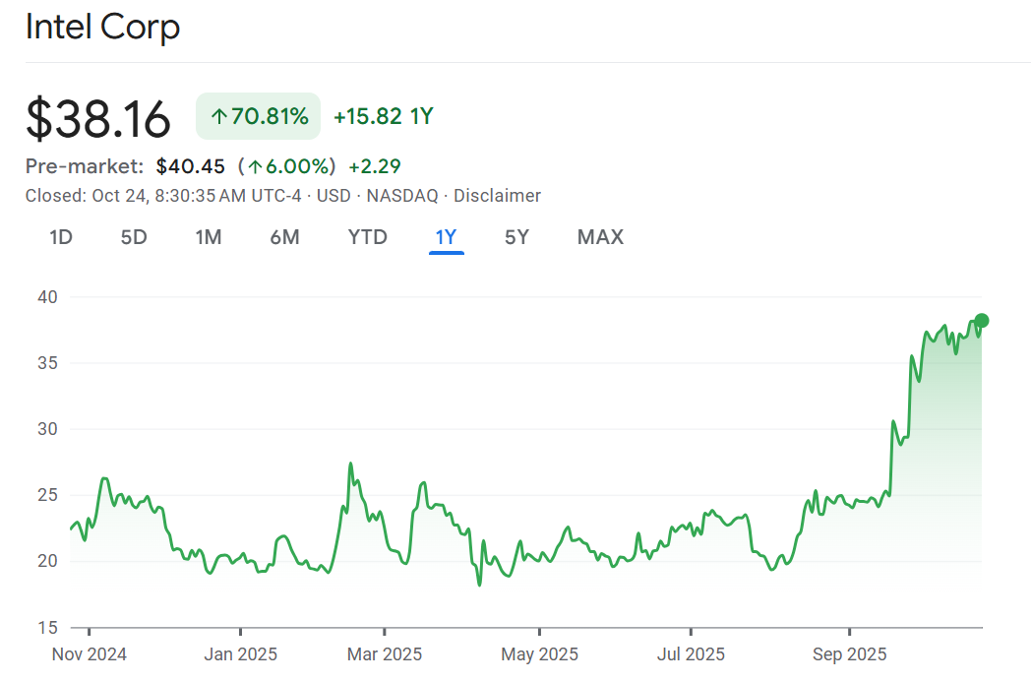Select the 5D chart range
Screen dimensions: 1031x682
click(x=134, y=237)
